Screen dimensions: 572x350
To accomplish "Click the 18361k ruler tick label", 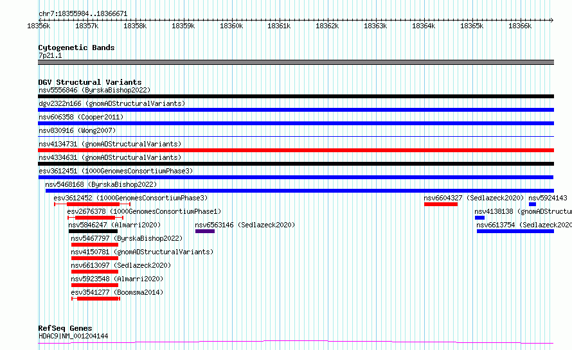I will [x=279, y=26].
